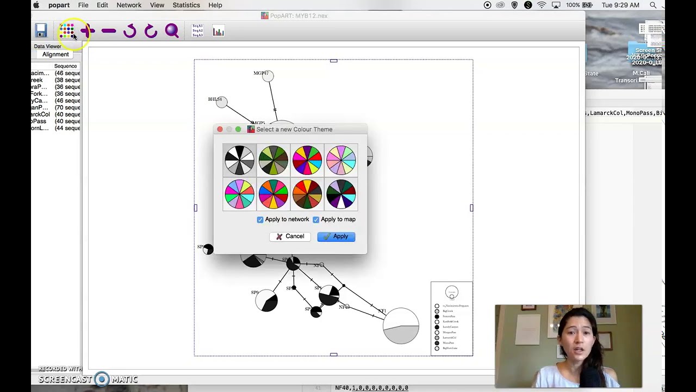Select the black and white greyscale theme
This screenshot has height=392, width=696.
point(239,160)
